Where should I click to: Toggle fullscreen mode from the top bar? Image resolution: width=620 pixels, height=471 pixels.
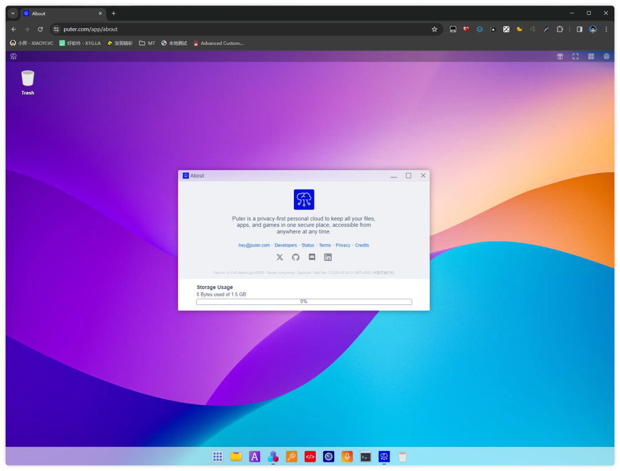575,56
